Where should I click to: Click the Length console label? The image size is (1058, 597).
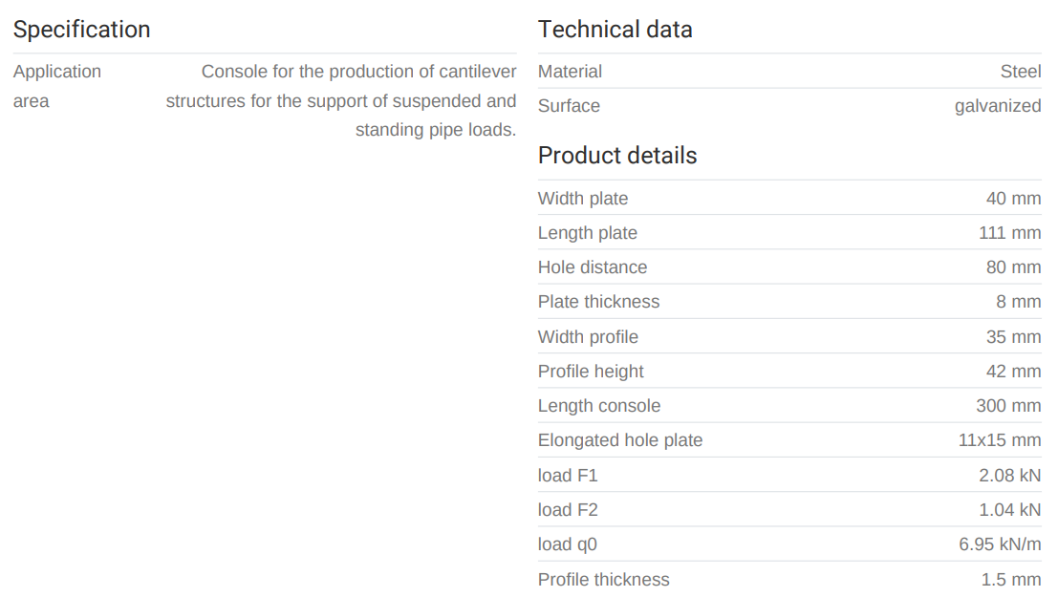599,406
